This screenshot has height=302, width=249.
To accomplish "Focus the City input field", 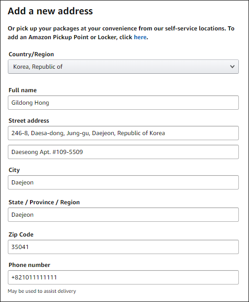I will pos(123,183).
